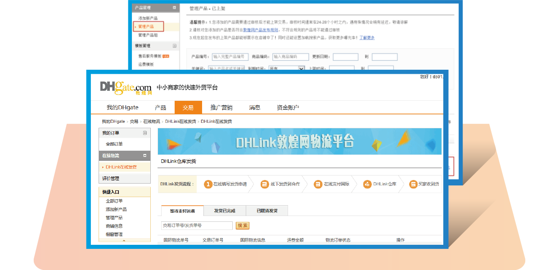Open the 产品 navigation tab
Viewport: 559px width, 270px height.
161,108
